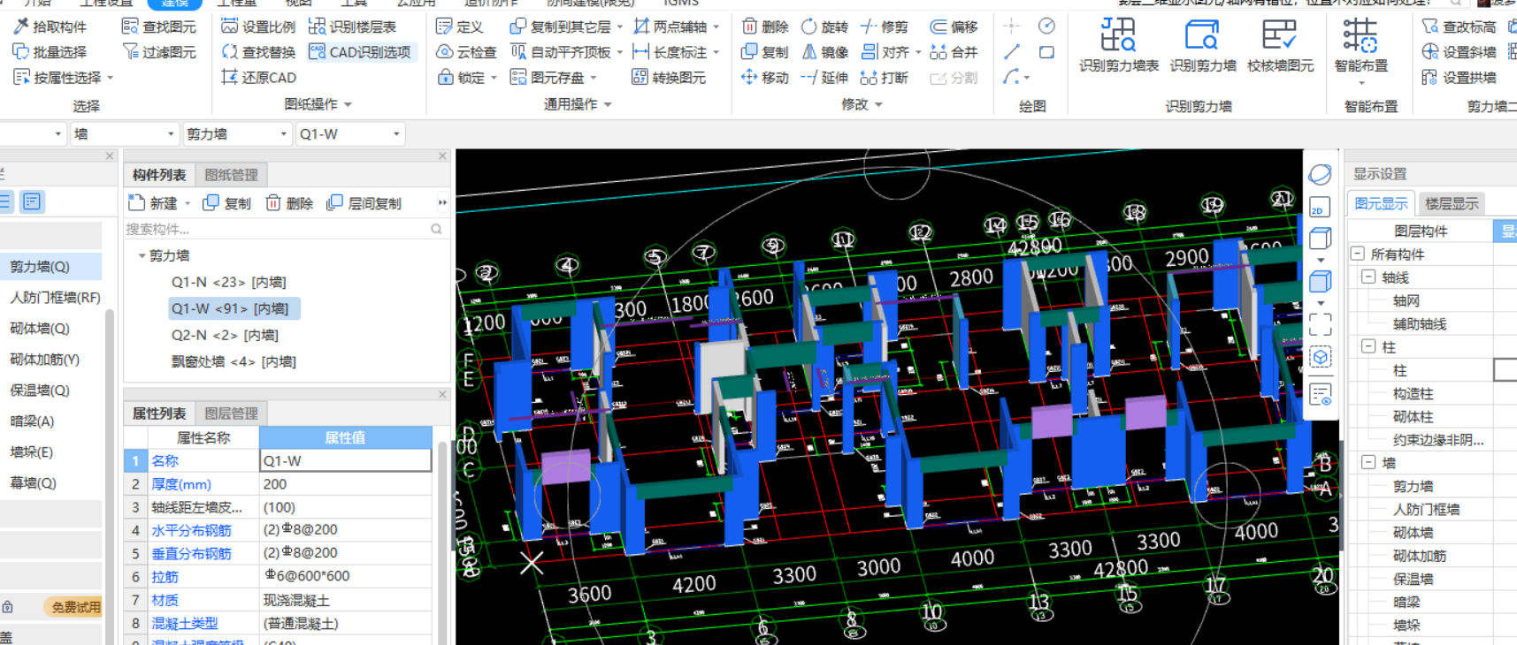Click the 免费试用 free trial badge

(74, 608)
